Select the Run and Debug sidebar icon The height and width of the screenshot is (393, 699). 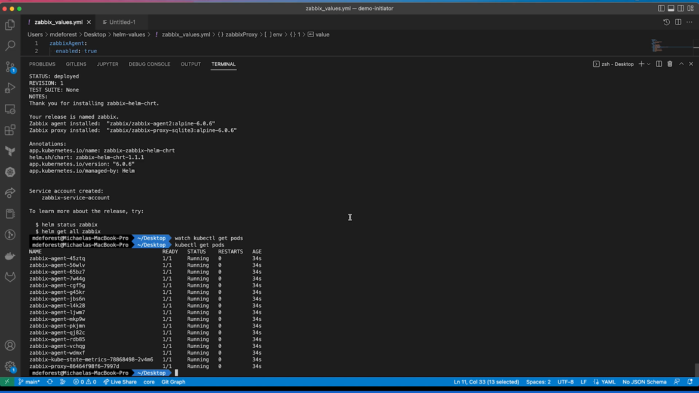10,88
